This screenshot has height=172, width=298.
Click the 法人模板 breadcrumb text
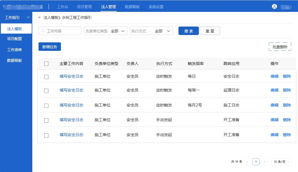click(51, 18)
